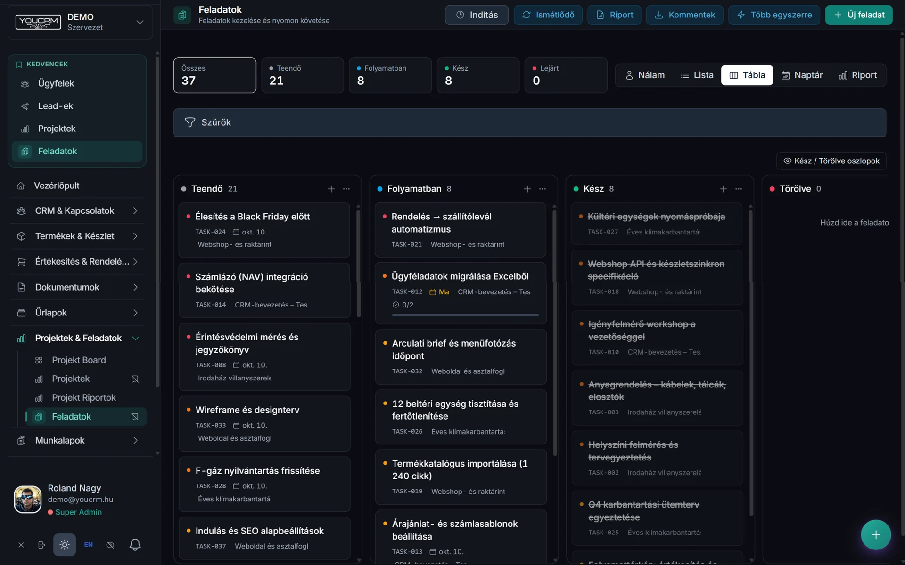The height and width of the screenshot is (565, 905).
Task: Expand Űrlapok menu
Action: (78, 313)
